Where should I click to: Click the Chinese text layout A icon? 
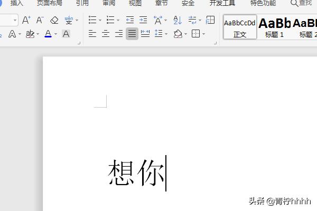point(158,20)
